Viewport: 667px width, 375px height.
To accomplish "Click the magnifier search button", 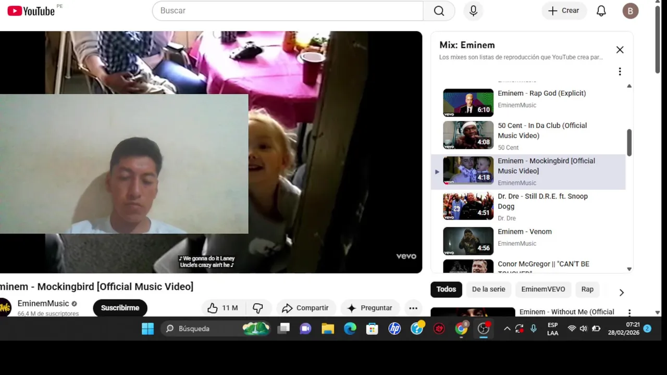I will tap(439, 10).
